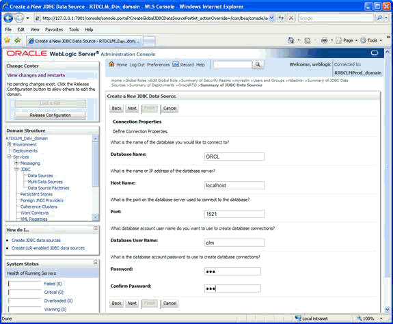Screen dimensions: 393x324
Task: Click the Database Name field
Action: [x=234, y=157]
